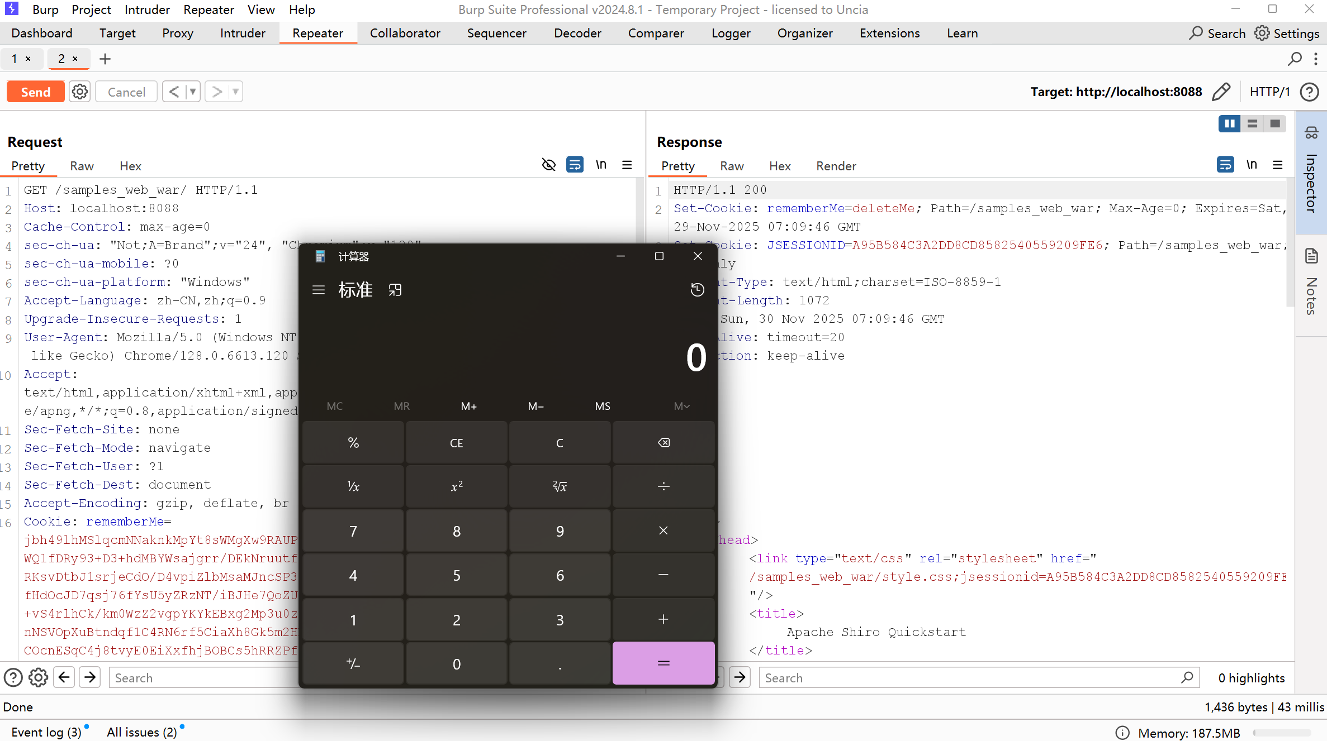The image size is (1327, 741).
Task: Open the Notes side panel icon
Action: click(x=1311, y=256)
